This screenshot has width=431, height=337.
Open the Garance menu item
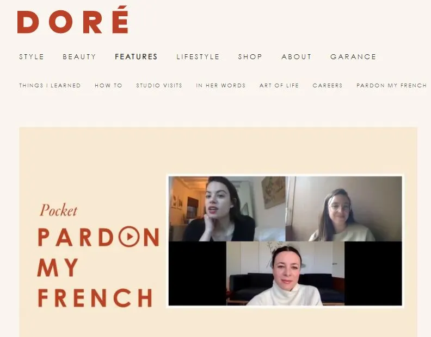pyautogui.click(x=353, y=57)
